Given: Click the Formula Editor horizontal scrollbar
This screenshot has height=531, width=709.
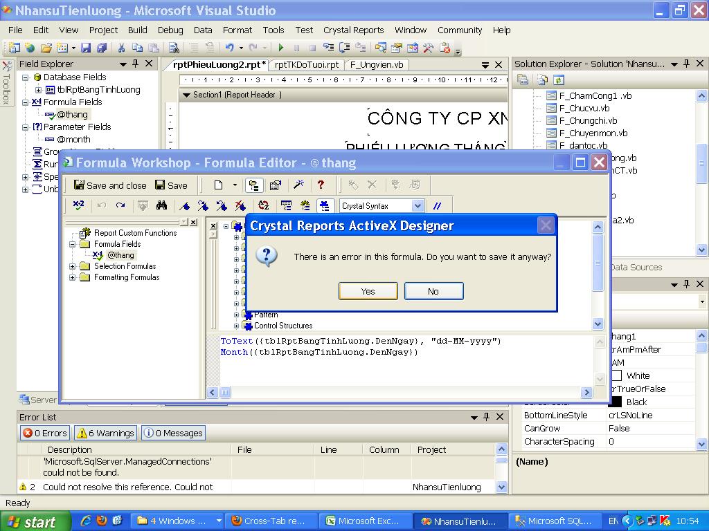Looking at the screenshot, I should click(x=400, y=393).
